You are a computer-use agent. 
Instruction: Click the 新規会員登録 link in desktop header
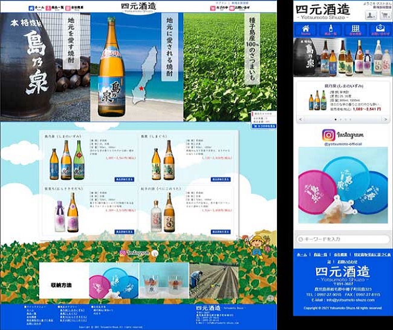pyautogui.click(x=240, y=3)
